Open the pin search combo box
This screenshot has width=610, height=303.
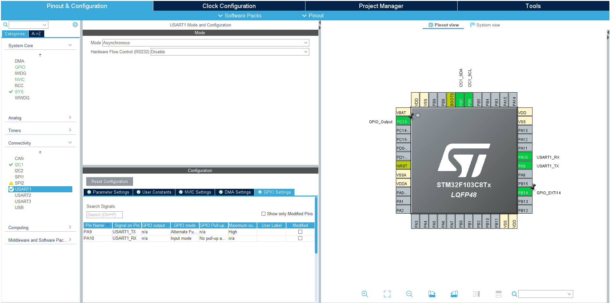point(545,294)
